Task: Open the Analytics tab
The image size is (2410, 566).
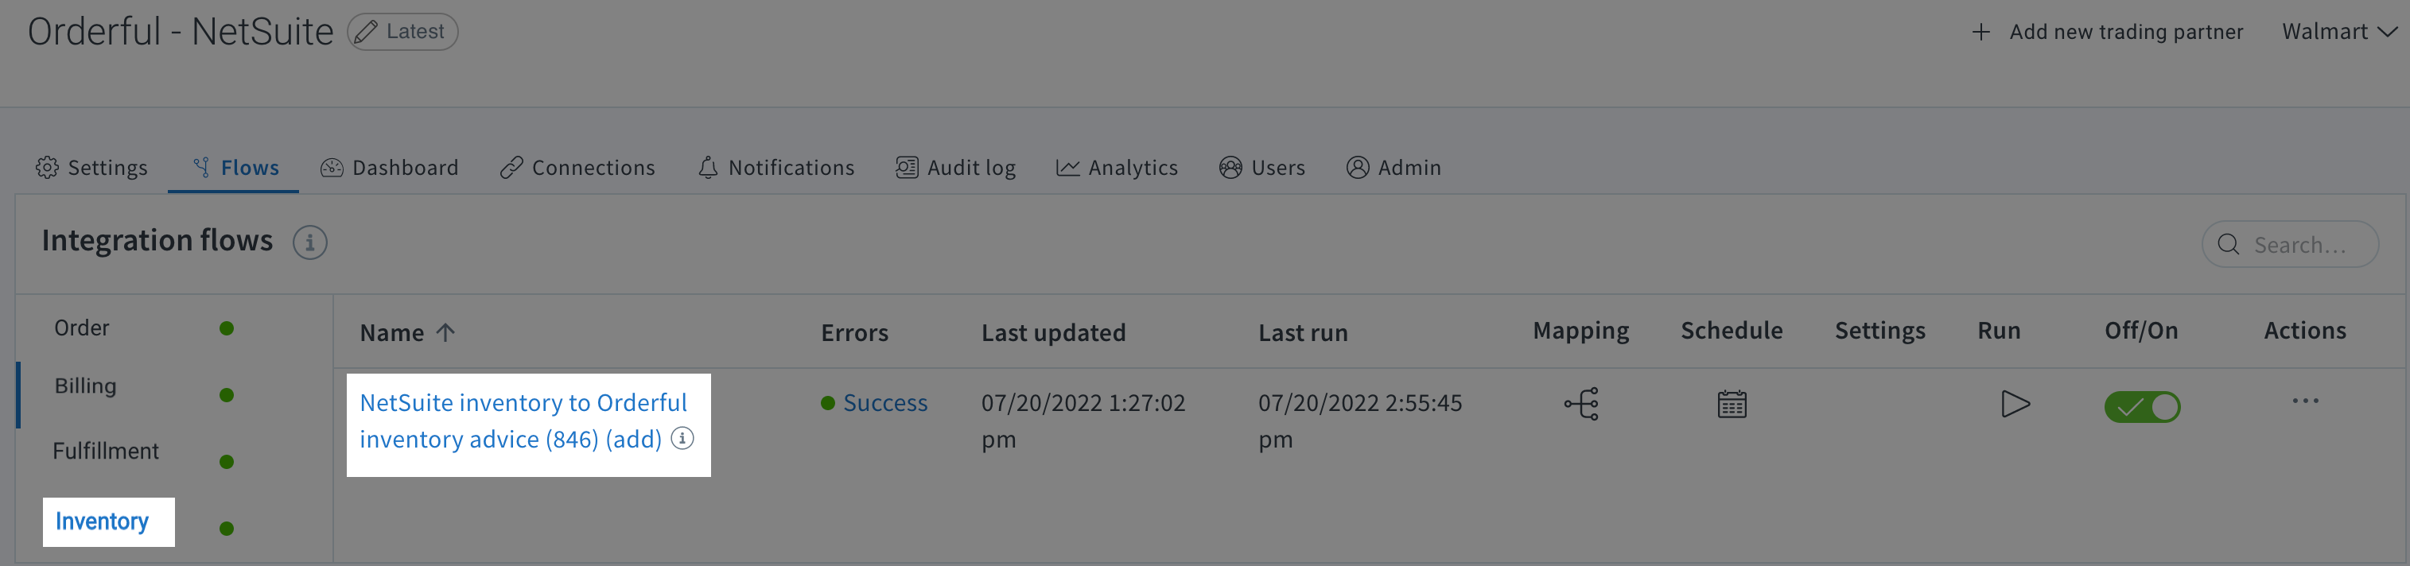Action: (x=1117, y=168)
